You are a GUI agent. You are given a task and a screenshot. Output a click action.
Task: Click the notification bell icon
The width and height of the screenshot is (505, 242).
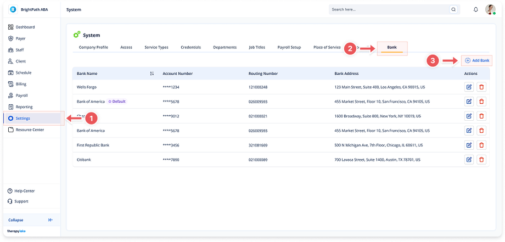point(475,9)
